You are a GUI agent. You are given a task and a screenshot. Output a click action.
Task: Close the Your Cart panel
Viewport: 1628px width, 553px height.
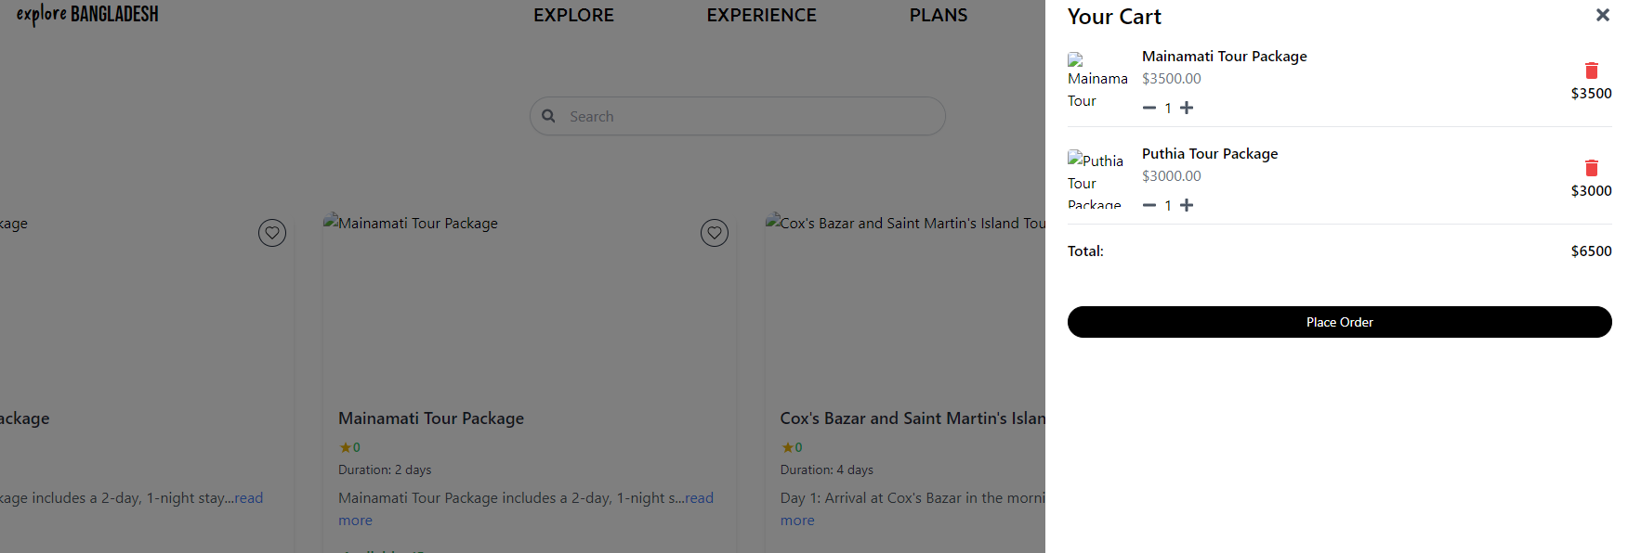click(x=1602, y=15)
